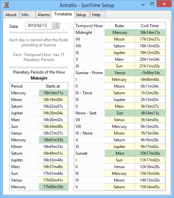Select period start 16h45m53s
This screenshot has width=174, height=198.
click(53, 147)
